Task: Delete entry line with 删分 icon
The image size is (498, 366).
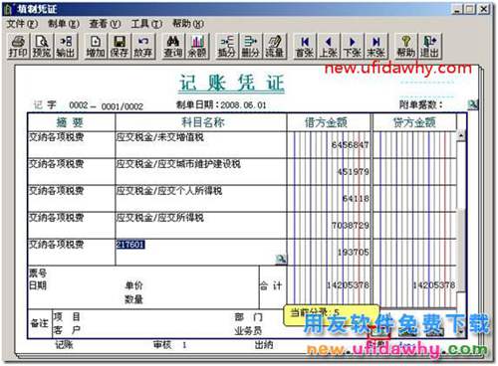Action: pos(251,47)
